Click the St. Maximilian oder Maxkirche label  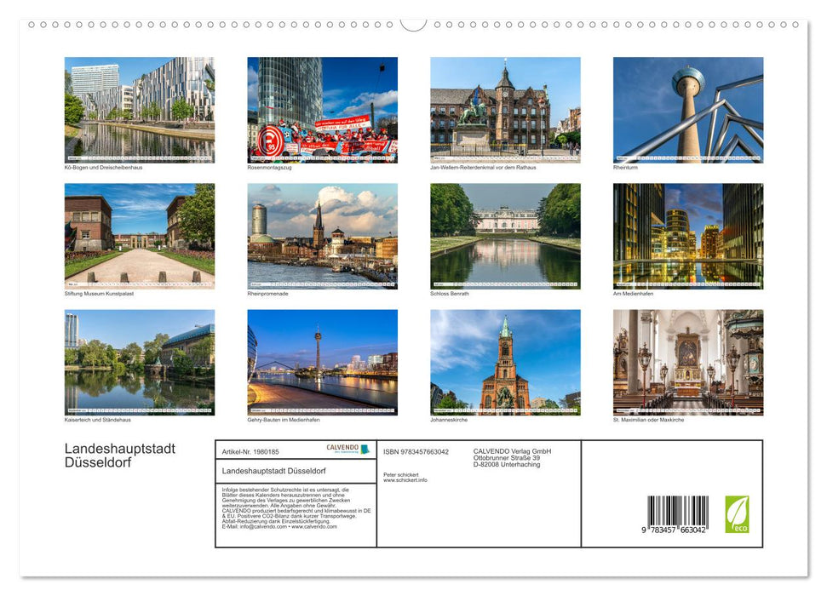click(x=649, y=420)
